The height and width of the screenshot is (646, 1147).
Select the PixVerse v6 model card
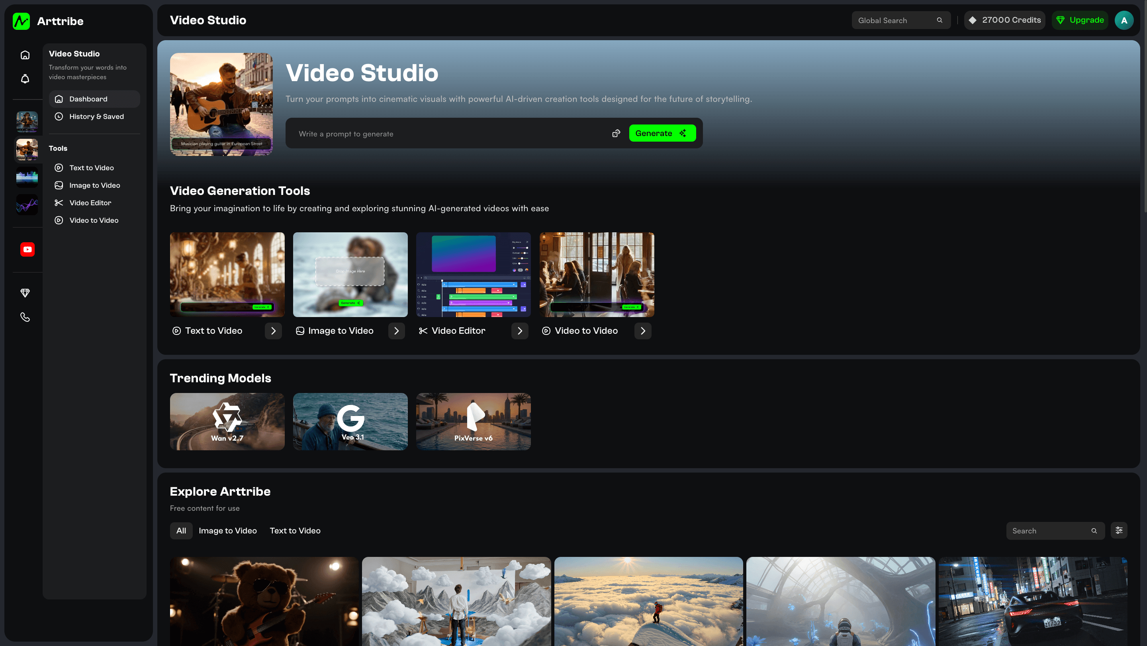tap(473, 422)
